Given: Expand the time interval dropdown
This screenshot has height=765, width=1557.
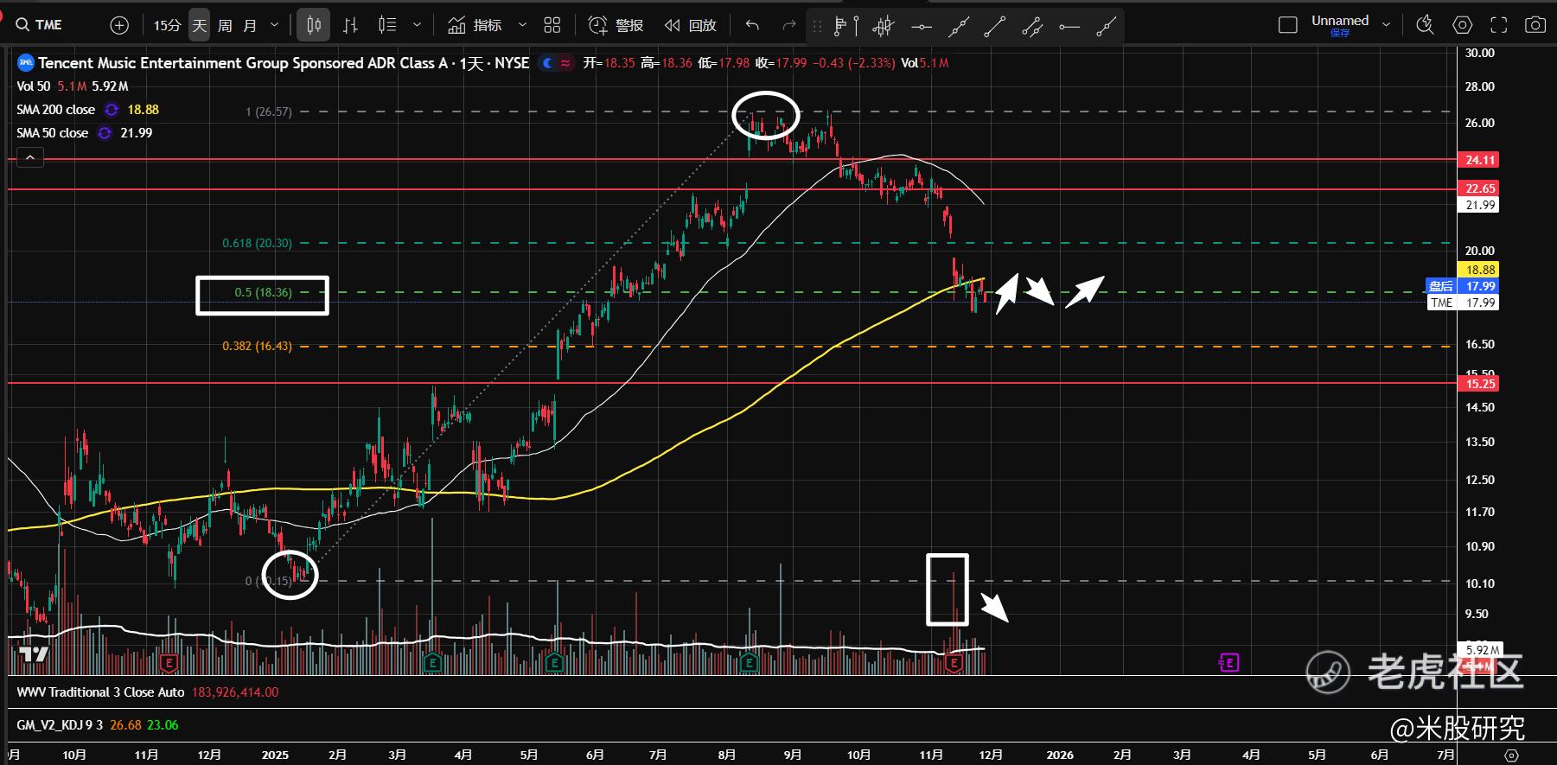Looking at the screenshot, I should coord(275,25).
